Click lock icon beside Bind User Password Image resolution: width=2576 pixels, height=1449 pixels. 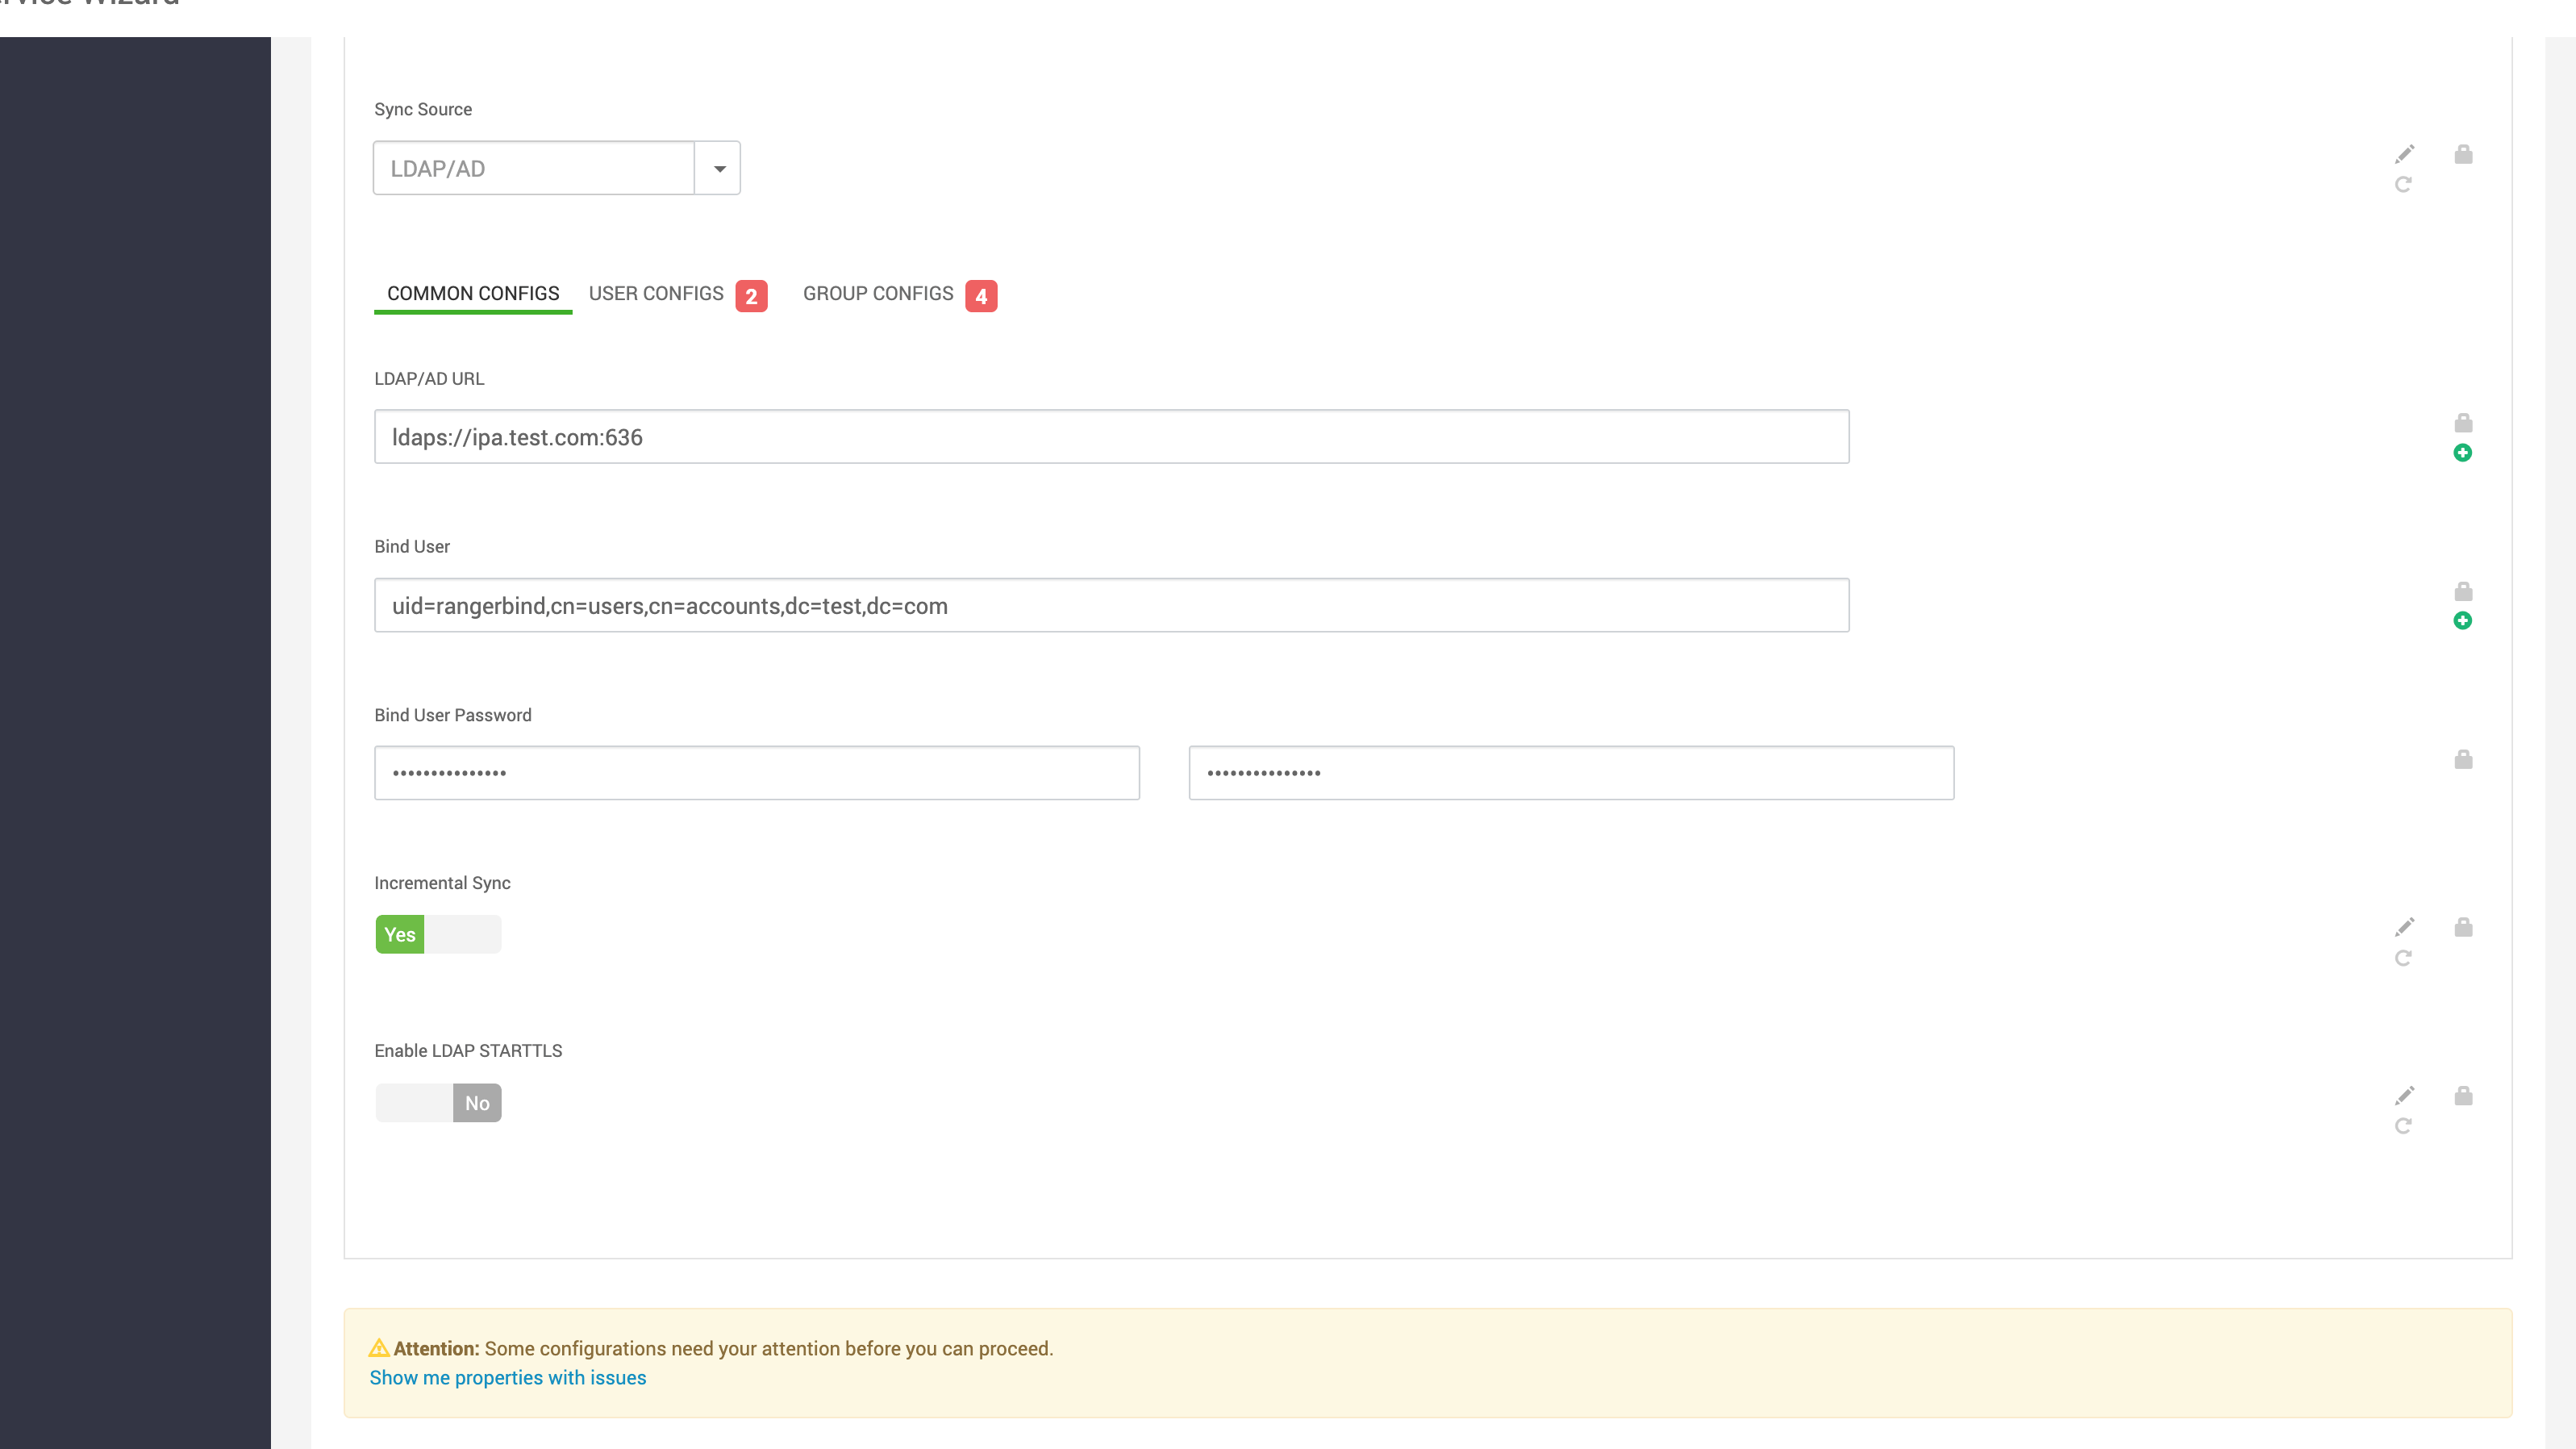tap(2463, 759)
